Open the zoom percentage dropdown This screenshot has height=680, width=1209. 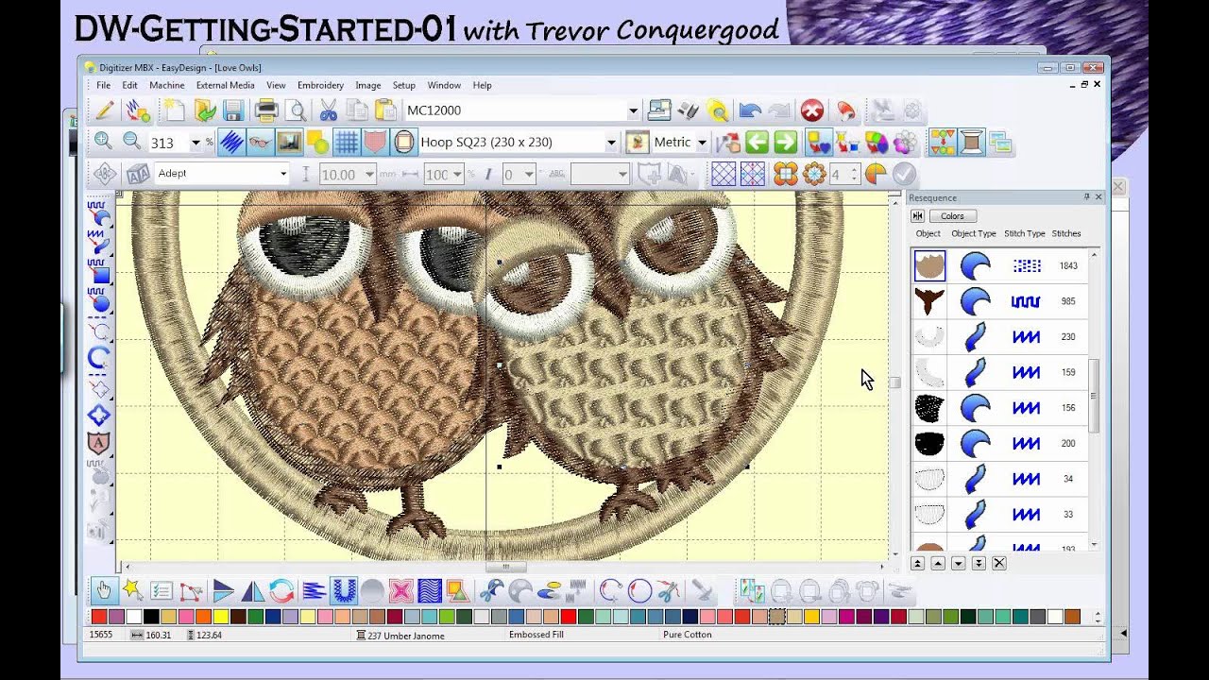point(196,143)
